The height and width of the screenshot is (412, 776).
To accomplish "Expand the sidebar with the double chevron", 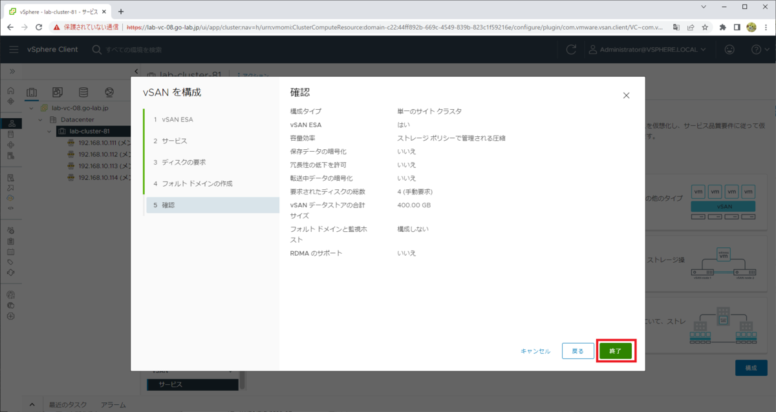I will click(x=12, y=71).
